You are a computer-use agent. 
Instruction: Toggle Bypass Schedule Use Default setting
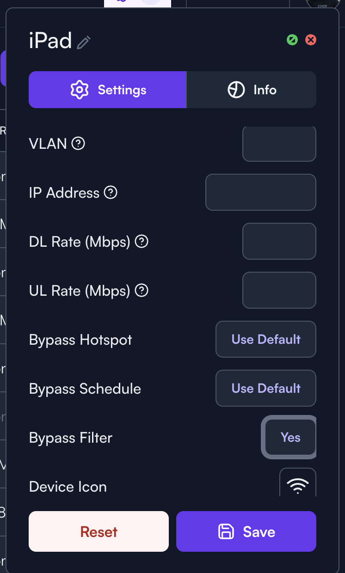point(266,388)
